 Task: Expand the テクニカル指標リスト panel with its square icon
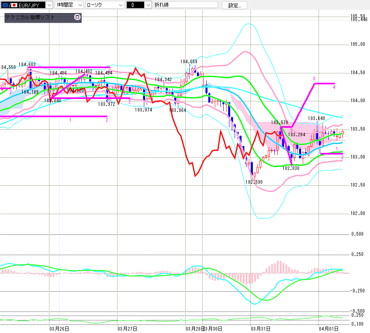tap(77, 17)
